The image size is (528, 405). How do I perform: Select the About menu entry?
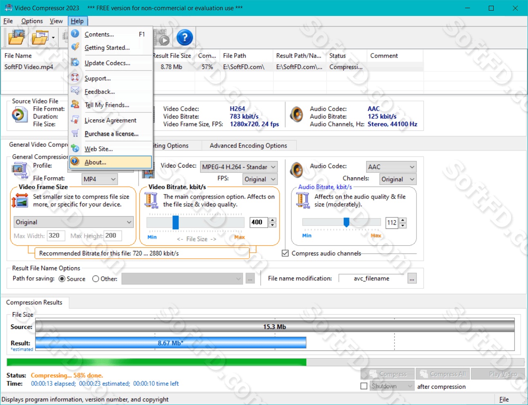[x=110, y=162]
